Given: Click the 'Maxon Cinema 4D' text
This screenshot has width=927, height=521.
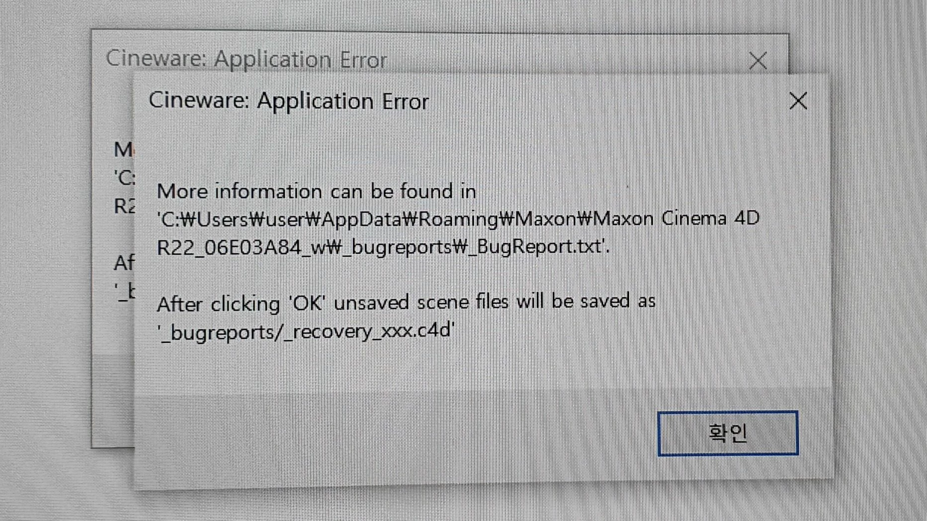Looking at the screenshot, I should coord(676,219).
